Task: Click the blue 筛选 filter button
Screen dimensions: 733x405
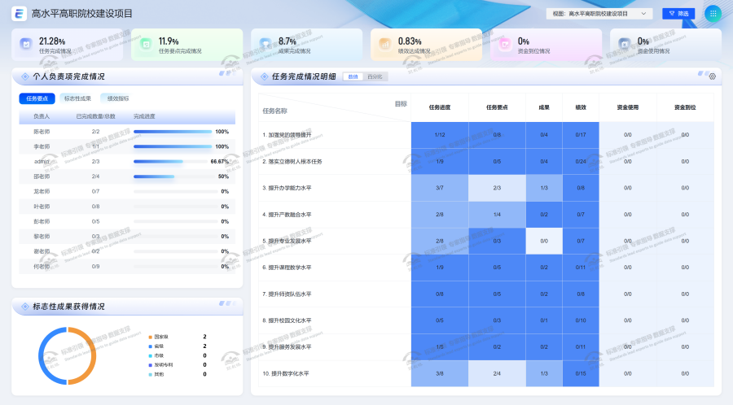Action: [x=678, y=14]
